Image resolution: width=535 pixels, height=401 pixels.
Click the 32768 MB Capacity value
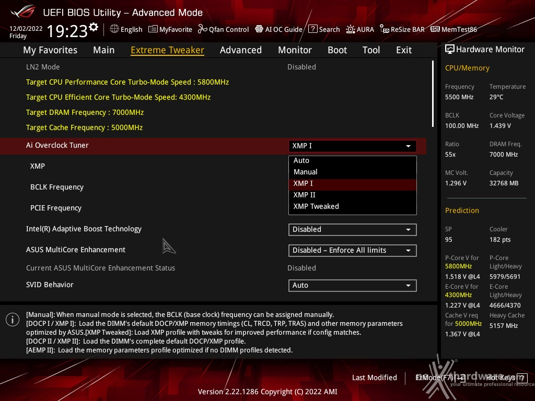point(504,183)
